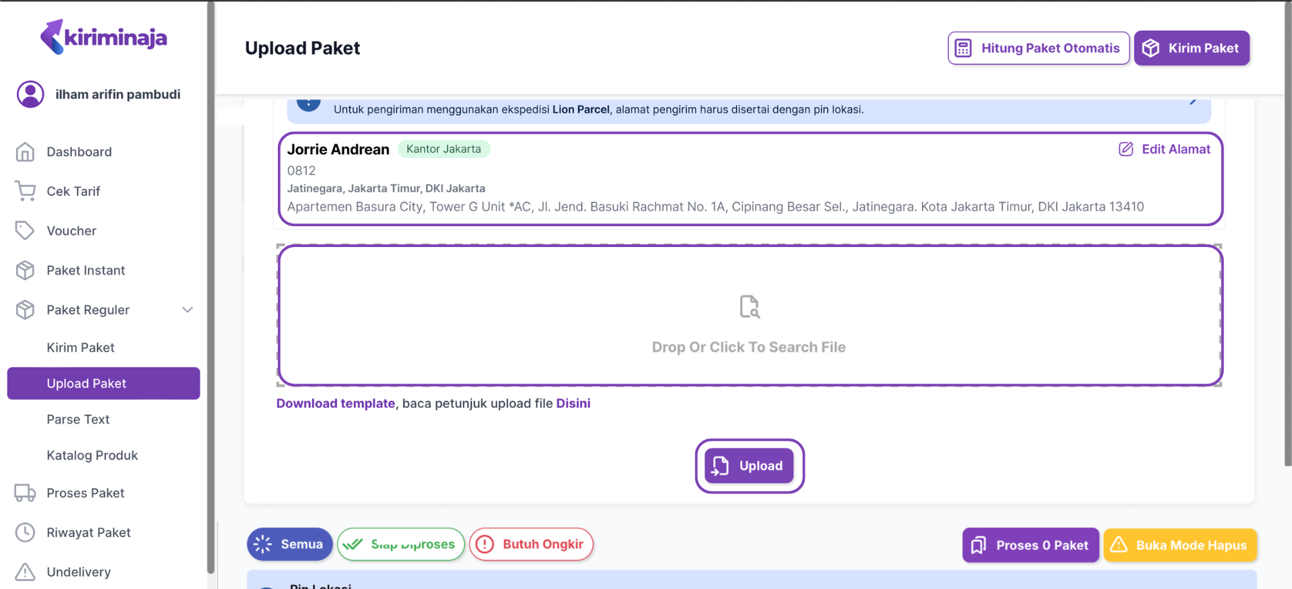This screenshot has height=589, width=1292.
Task: Click the Buka Mode Hapus button
Action: tap(1180, 545)
